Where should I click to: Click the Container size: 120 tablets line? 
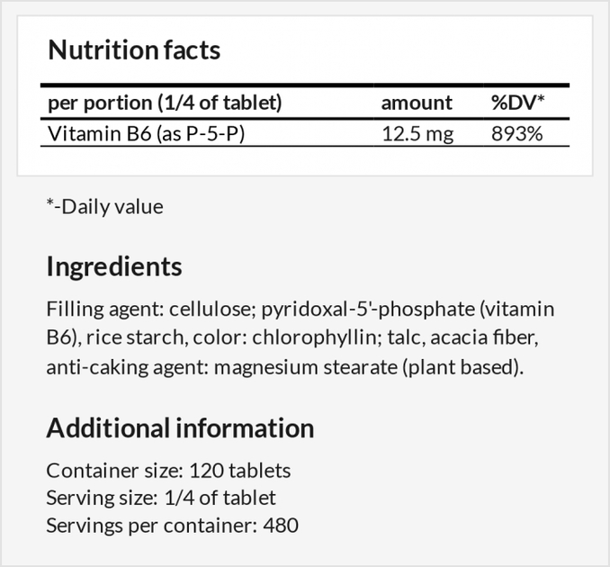point(168,471)
